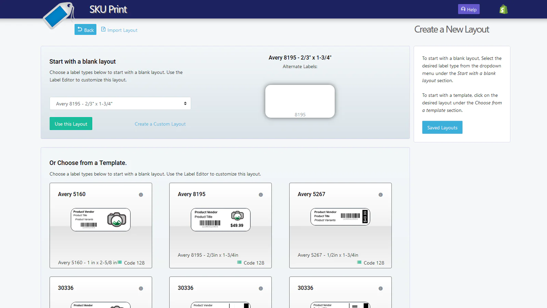Screen dimensions: 547x308
Task: Open the label type dropdown
Action: tap(120, 103)
